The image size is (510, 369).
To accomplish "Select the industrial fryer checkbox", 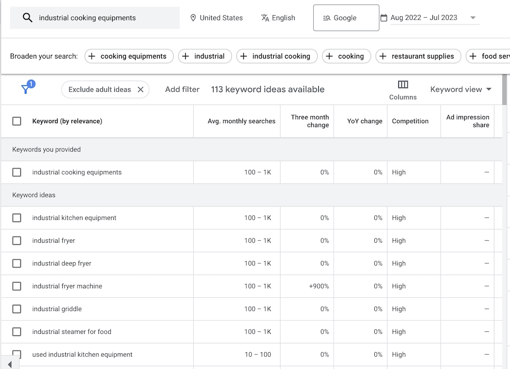I will pos(17,240).
